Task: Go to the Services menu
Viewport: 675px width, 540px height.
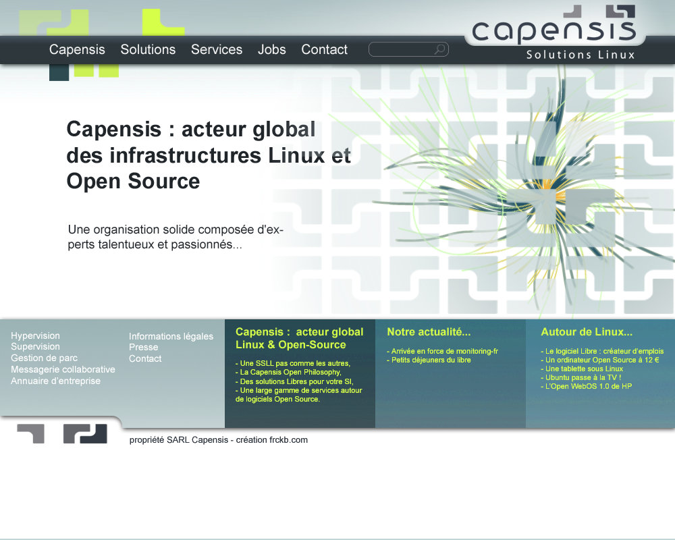Action: (x=216, y=50)
